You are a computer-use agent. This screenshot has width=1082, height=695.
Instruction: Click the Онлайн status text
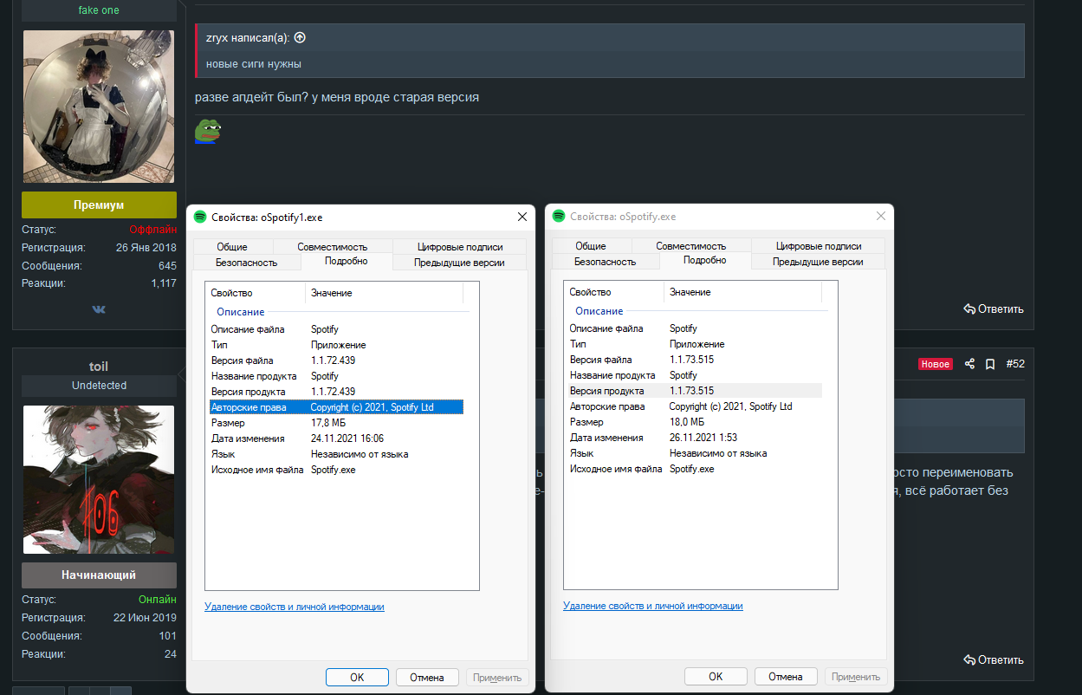point(158,600)
